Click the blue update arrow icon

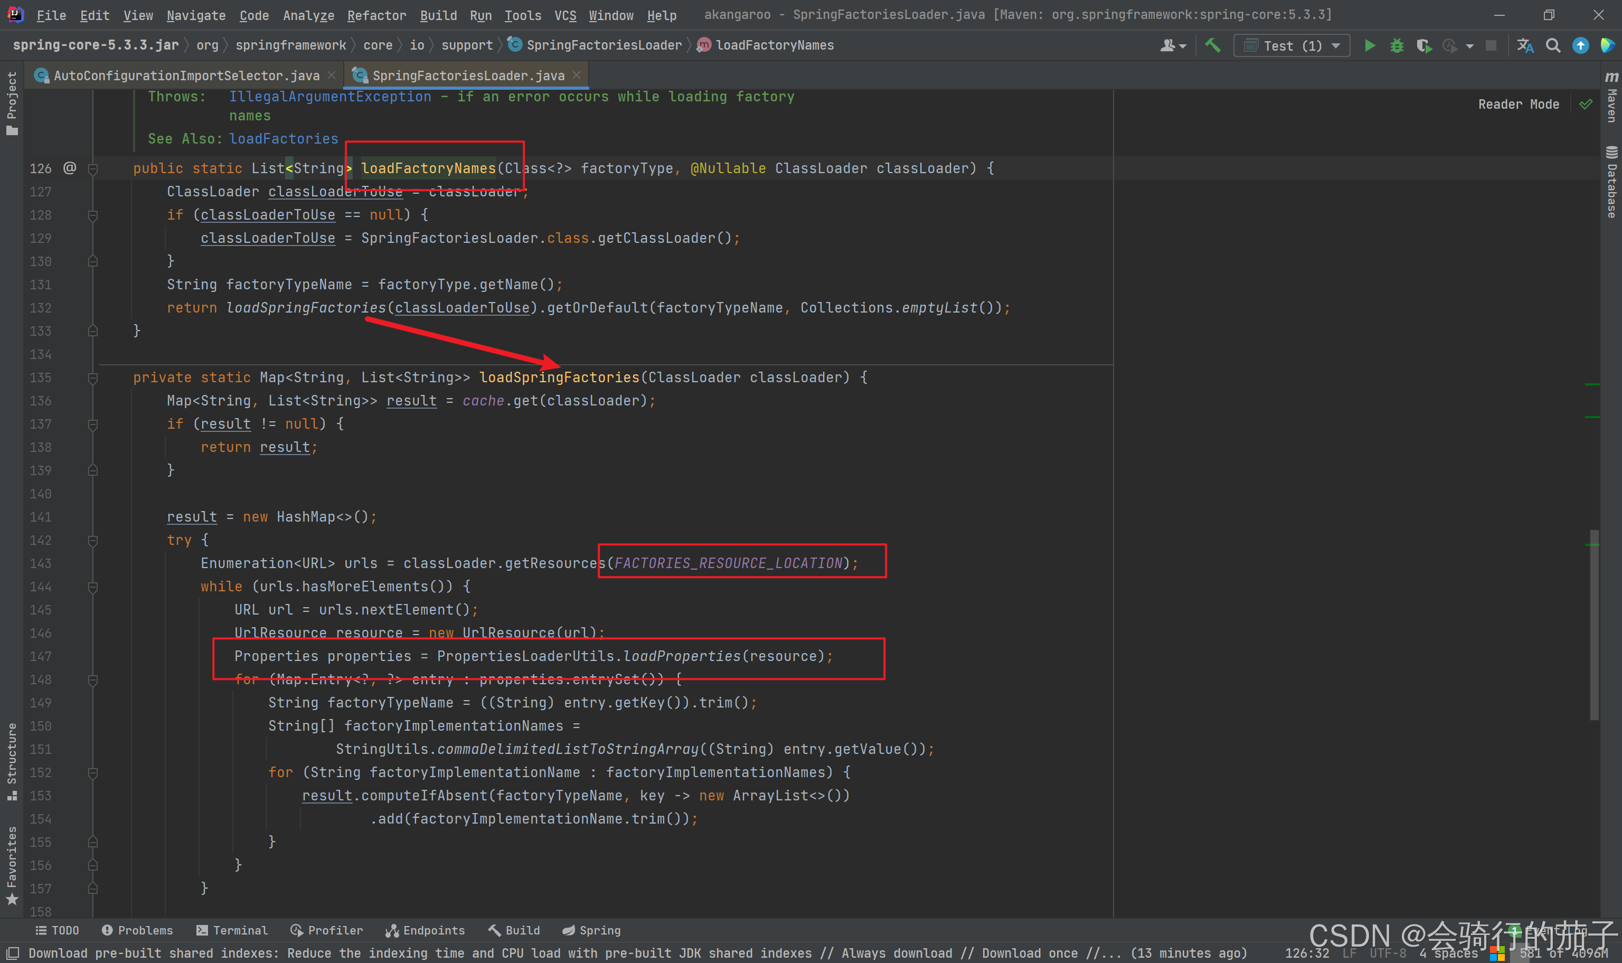(x=1580, y=45)
